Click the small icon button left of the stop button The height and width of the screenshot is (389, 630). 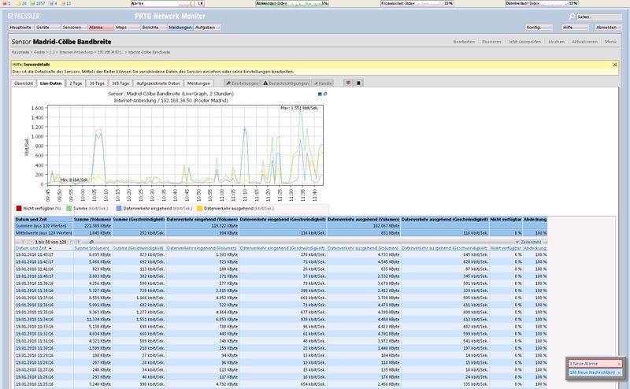tap(349, 83)
